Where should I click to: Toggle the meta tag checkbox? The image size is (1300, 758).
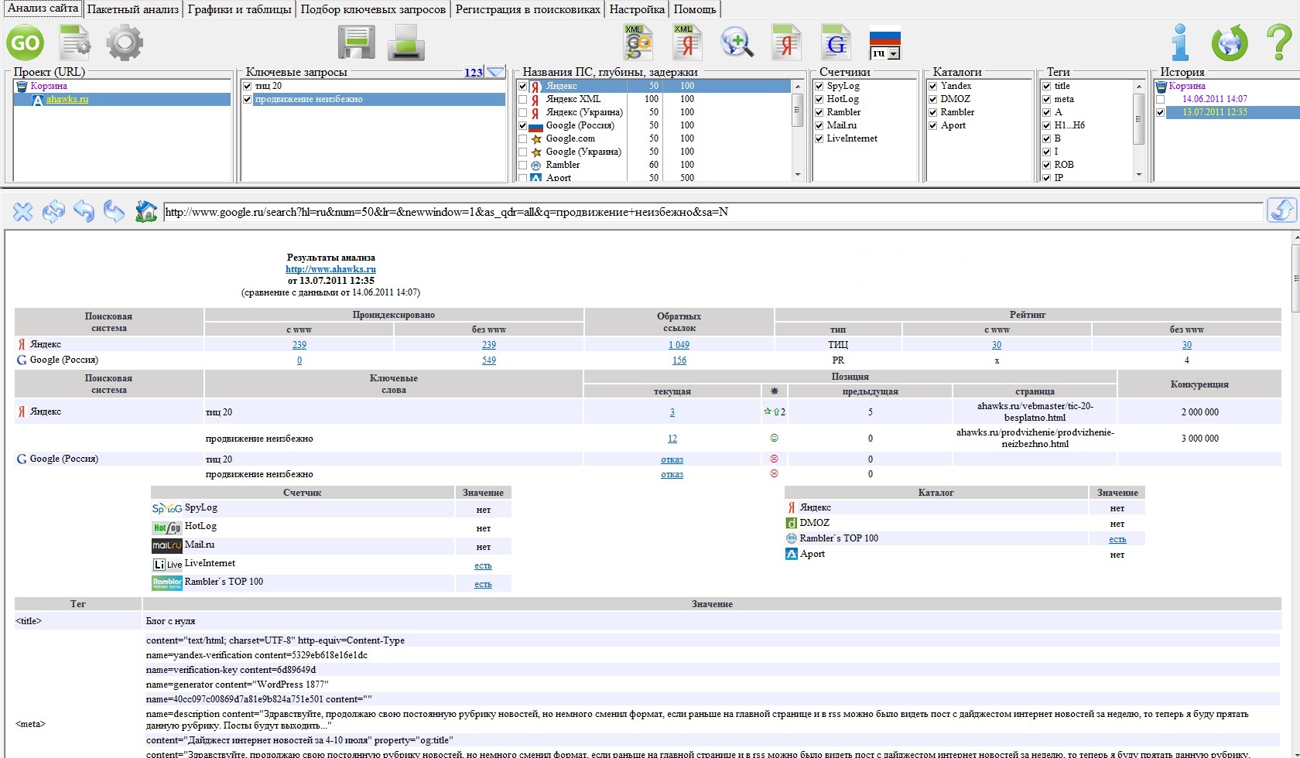1046,99
